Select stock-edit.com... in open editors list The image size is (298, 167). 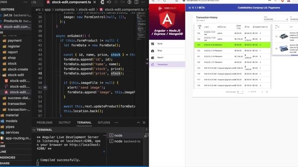click(16, 27)
